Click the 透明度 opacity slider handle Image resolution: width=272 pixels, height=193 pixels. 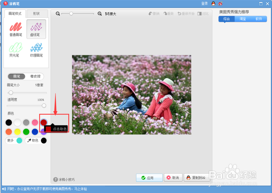[x=44, y=105]
